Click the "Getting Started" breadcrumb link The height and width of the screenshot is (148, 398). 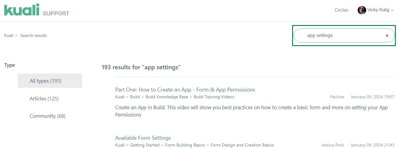[x=145, y=145]
